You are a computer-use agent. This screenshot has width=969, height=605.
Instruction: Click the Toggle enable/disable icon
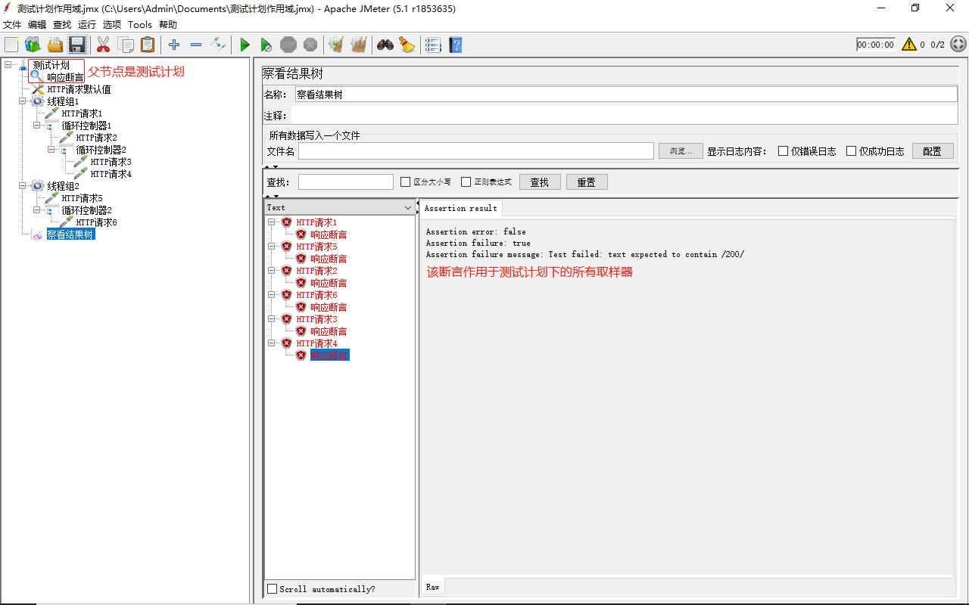point(218,45)
